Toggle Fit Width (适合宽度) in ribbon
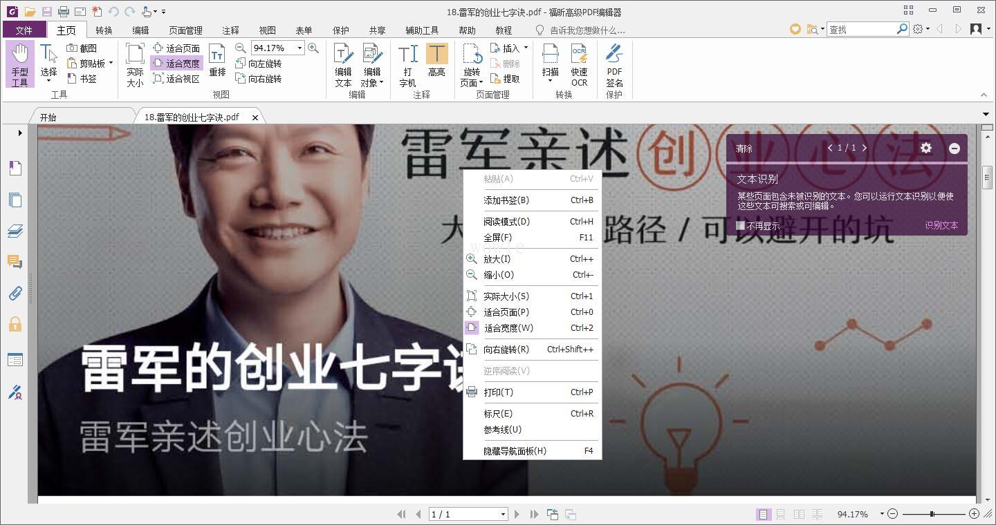This screenshot has width=996, height=525. point(176,64)
